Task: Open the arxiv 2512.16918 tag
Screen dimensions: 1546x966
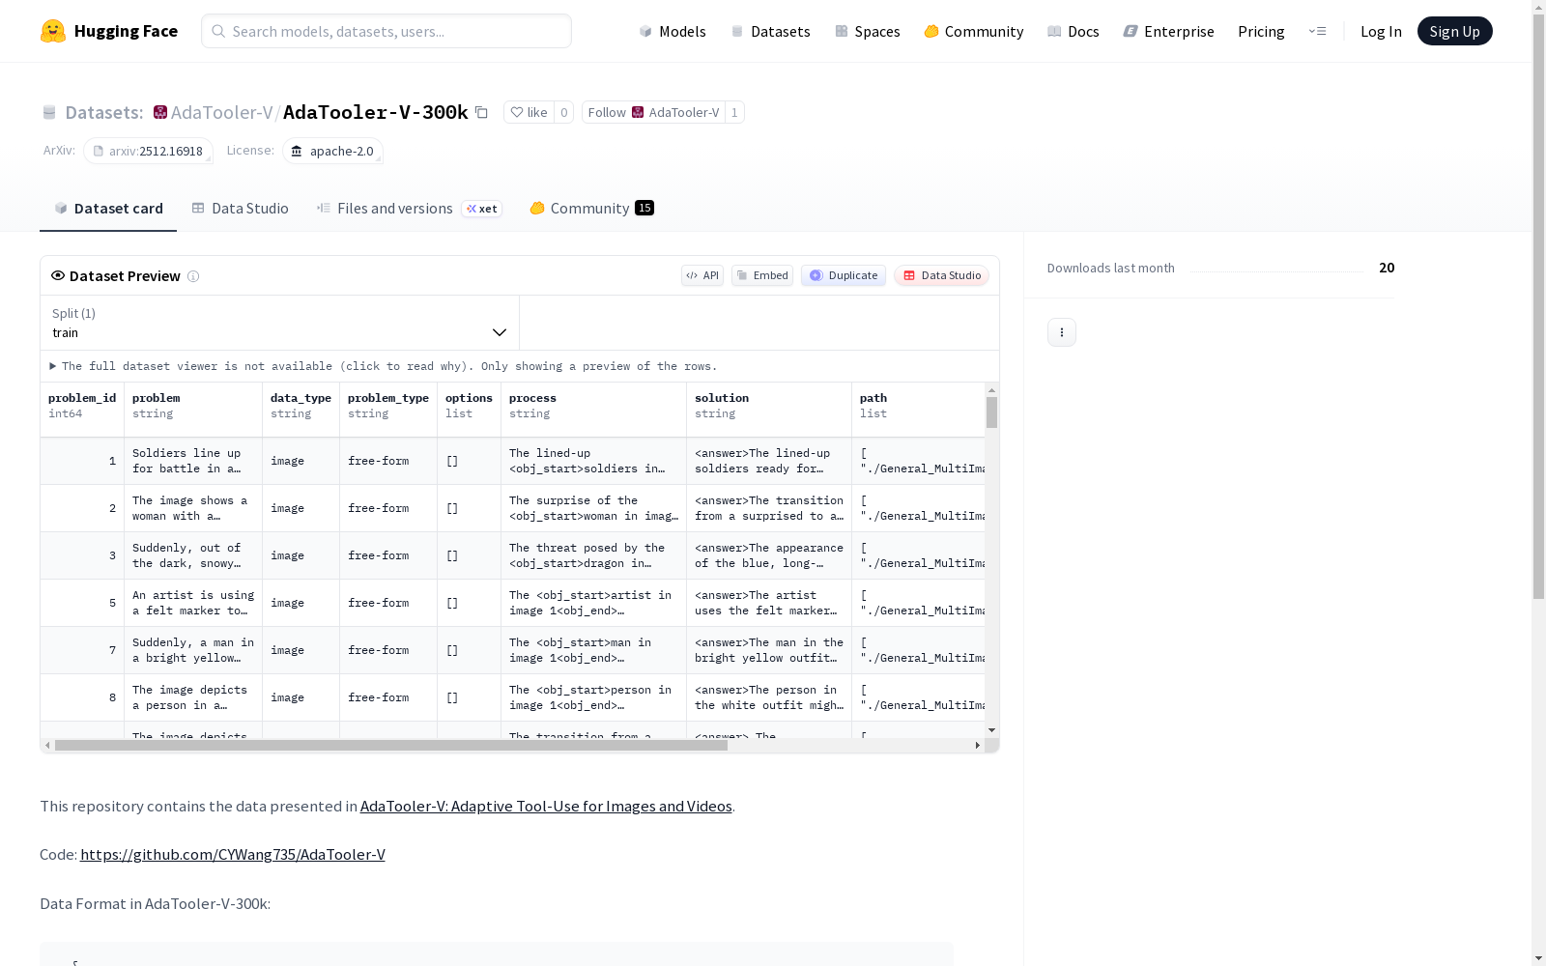Action: [x=149, y=151]
